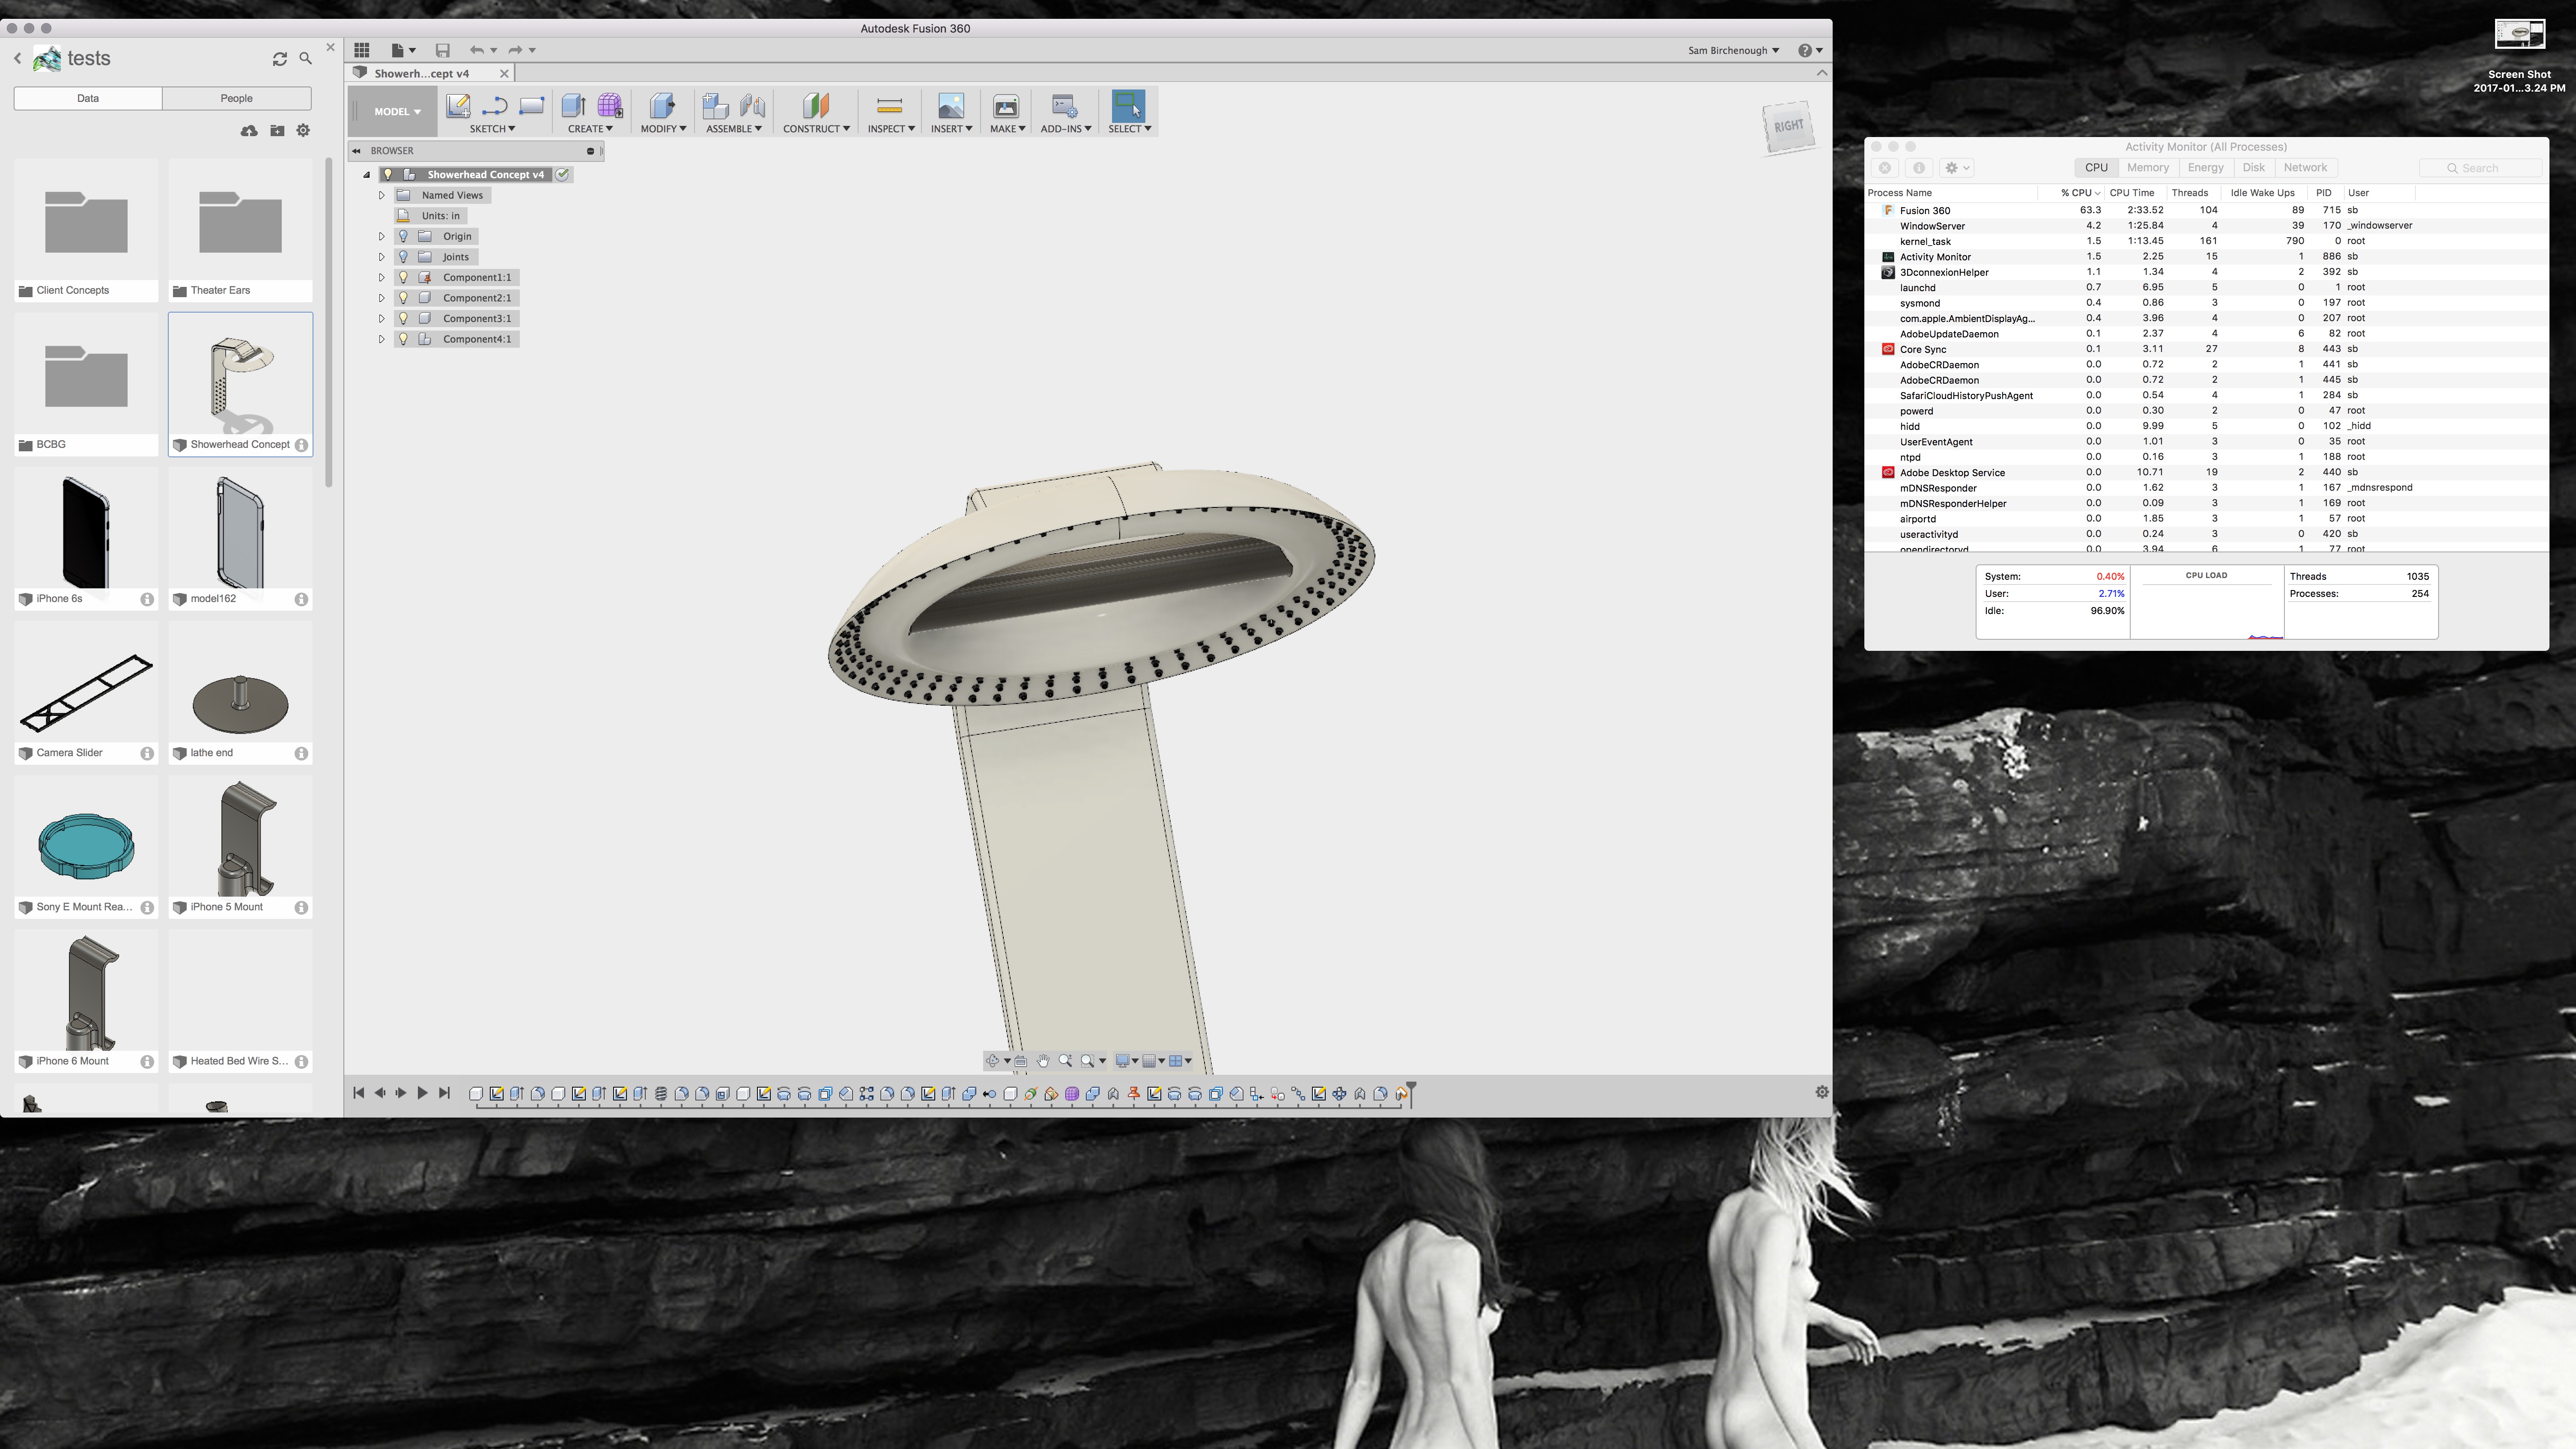Pick the Line sketch tool
The image size is (2576, 1449).
point(494,106)
